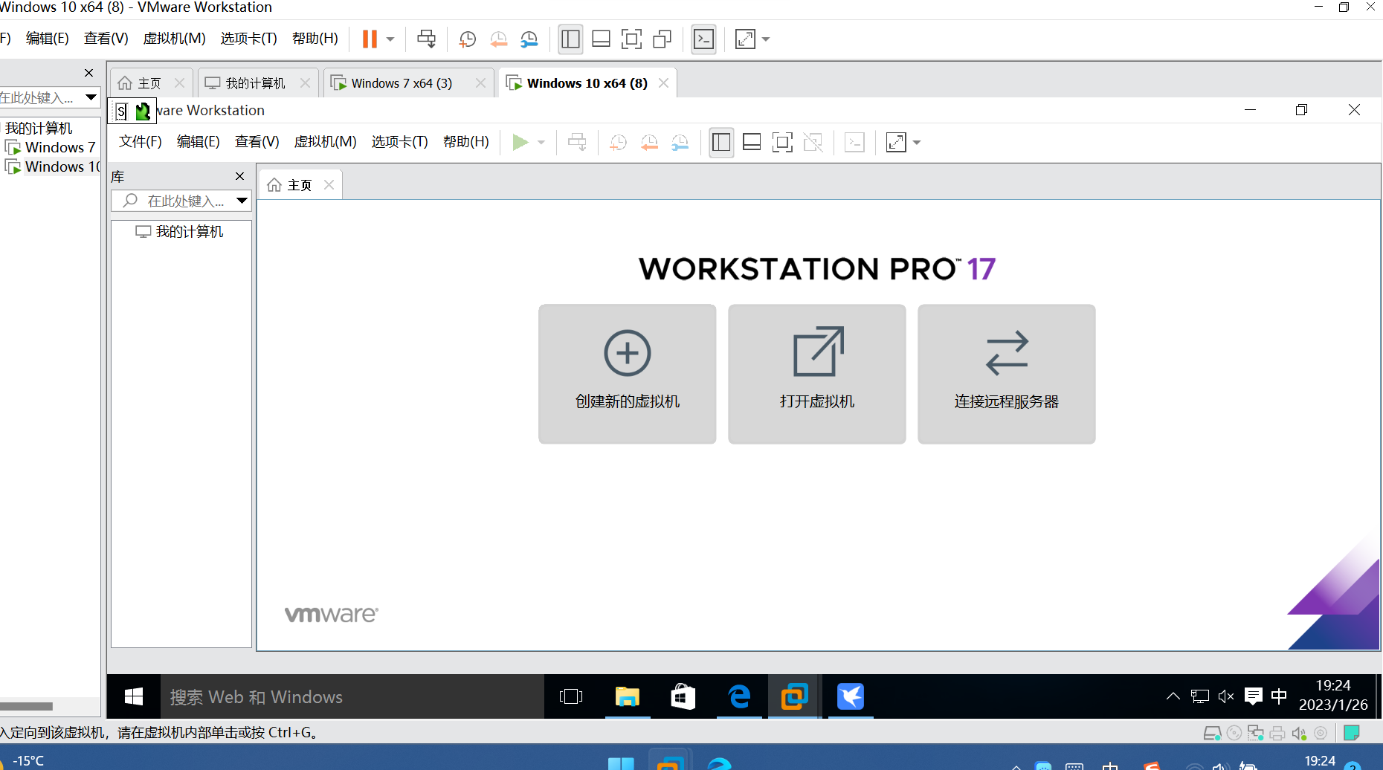The image size is (1383, 770).
Task: Click the blue bird app on guest taskbar
Action: [851, 696]
